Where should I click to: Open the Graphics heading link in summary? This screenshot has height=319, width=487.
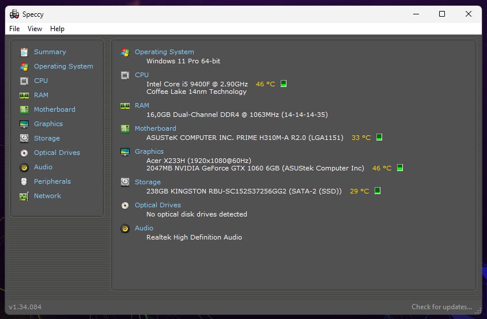pos(149,151)
